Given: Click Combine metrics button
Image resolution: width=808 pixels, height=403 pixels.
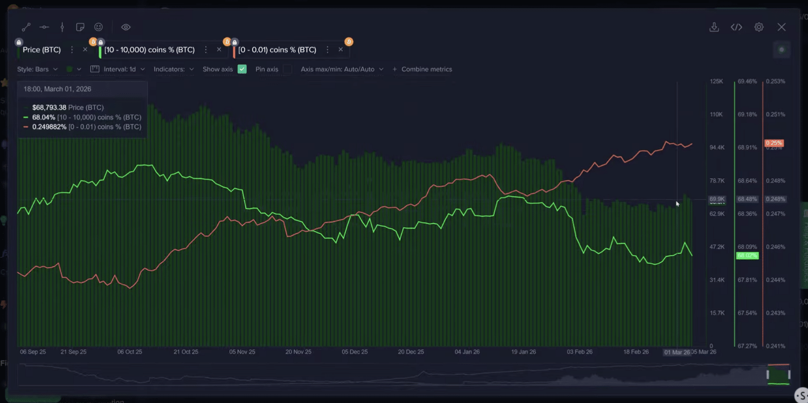Looking at the screenshot, I should coord(422,69).
